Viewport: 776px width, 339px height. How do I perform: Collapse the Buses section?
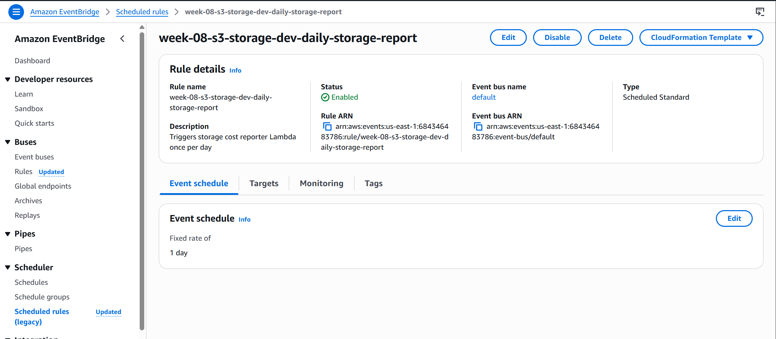(x=8, y=142)
